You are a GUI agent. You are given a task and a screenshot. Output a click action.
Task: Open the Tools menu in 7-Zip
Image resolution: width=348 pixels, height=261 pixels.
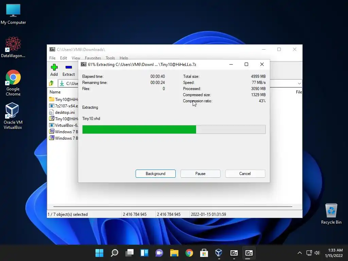pos(110,58)
